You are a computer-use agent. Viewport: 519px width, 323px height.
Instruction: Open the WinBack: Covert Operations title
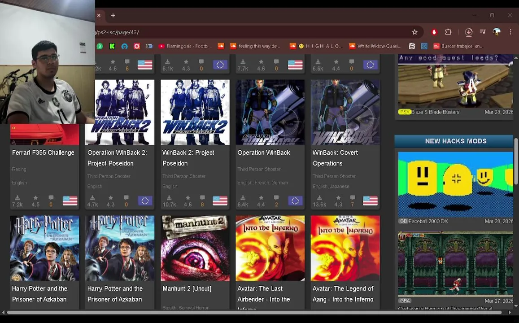[335, 158]
